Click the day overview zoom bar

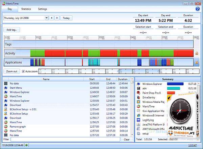tap(119, 71)
